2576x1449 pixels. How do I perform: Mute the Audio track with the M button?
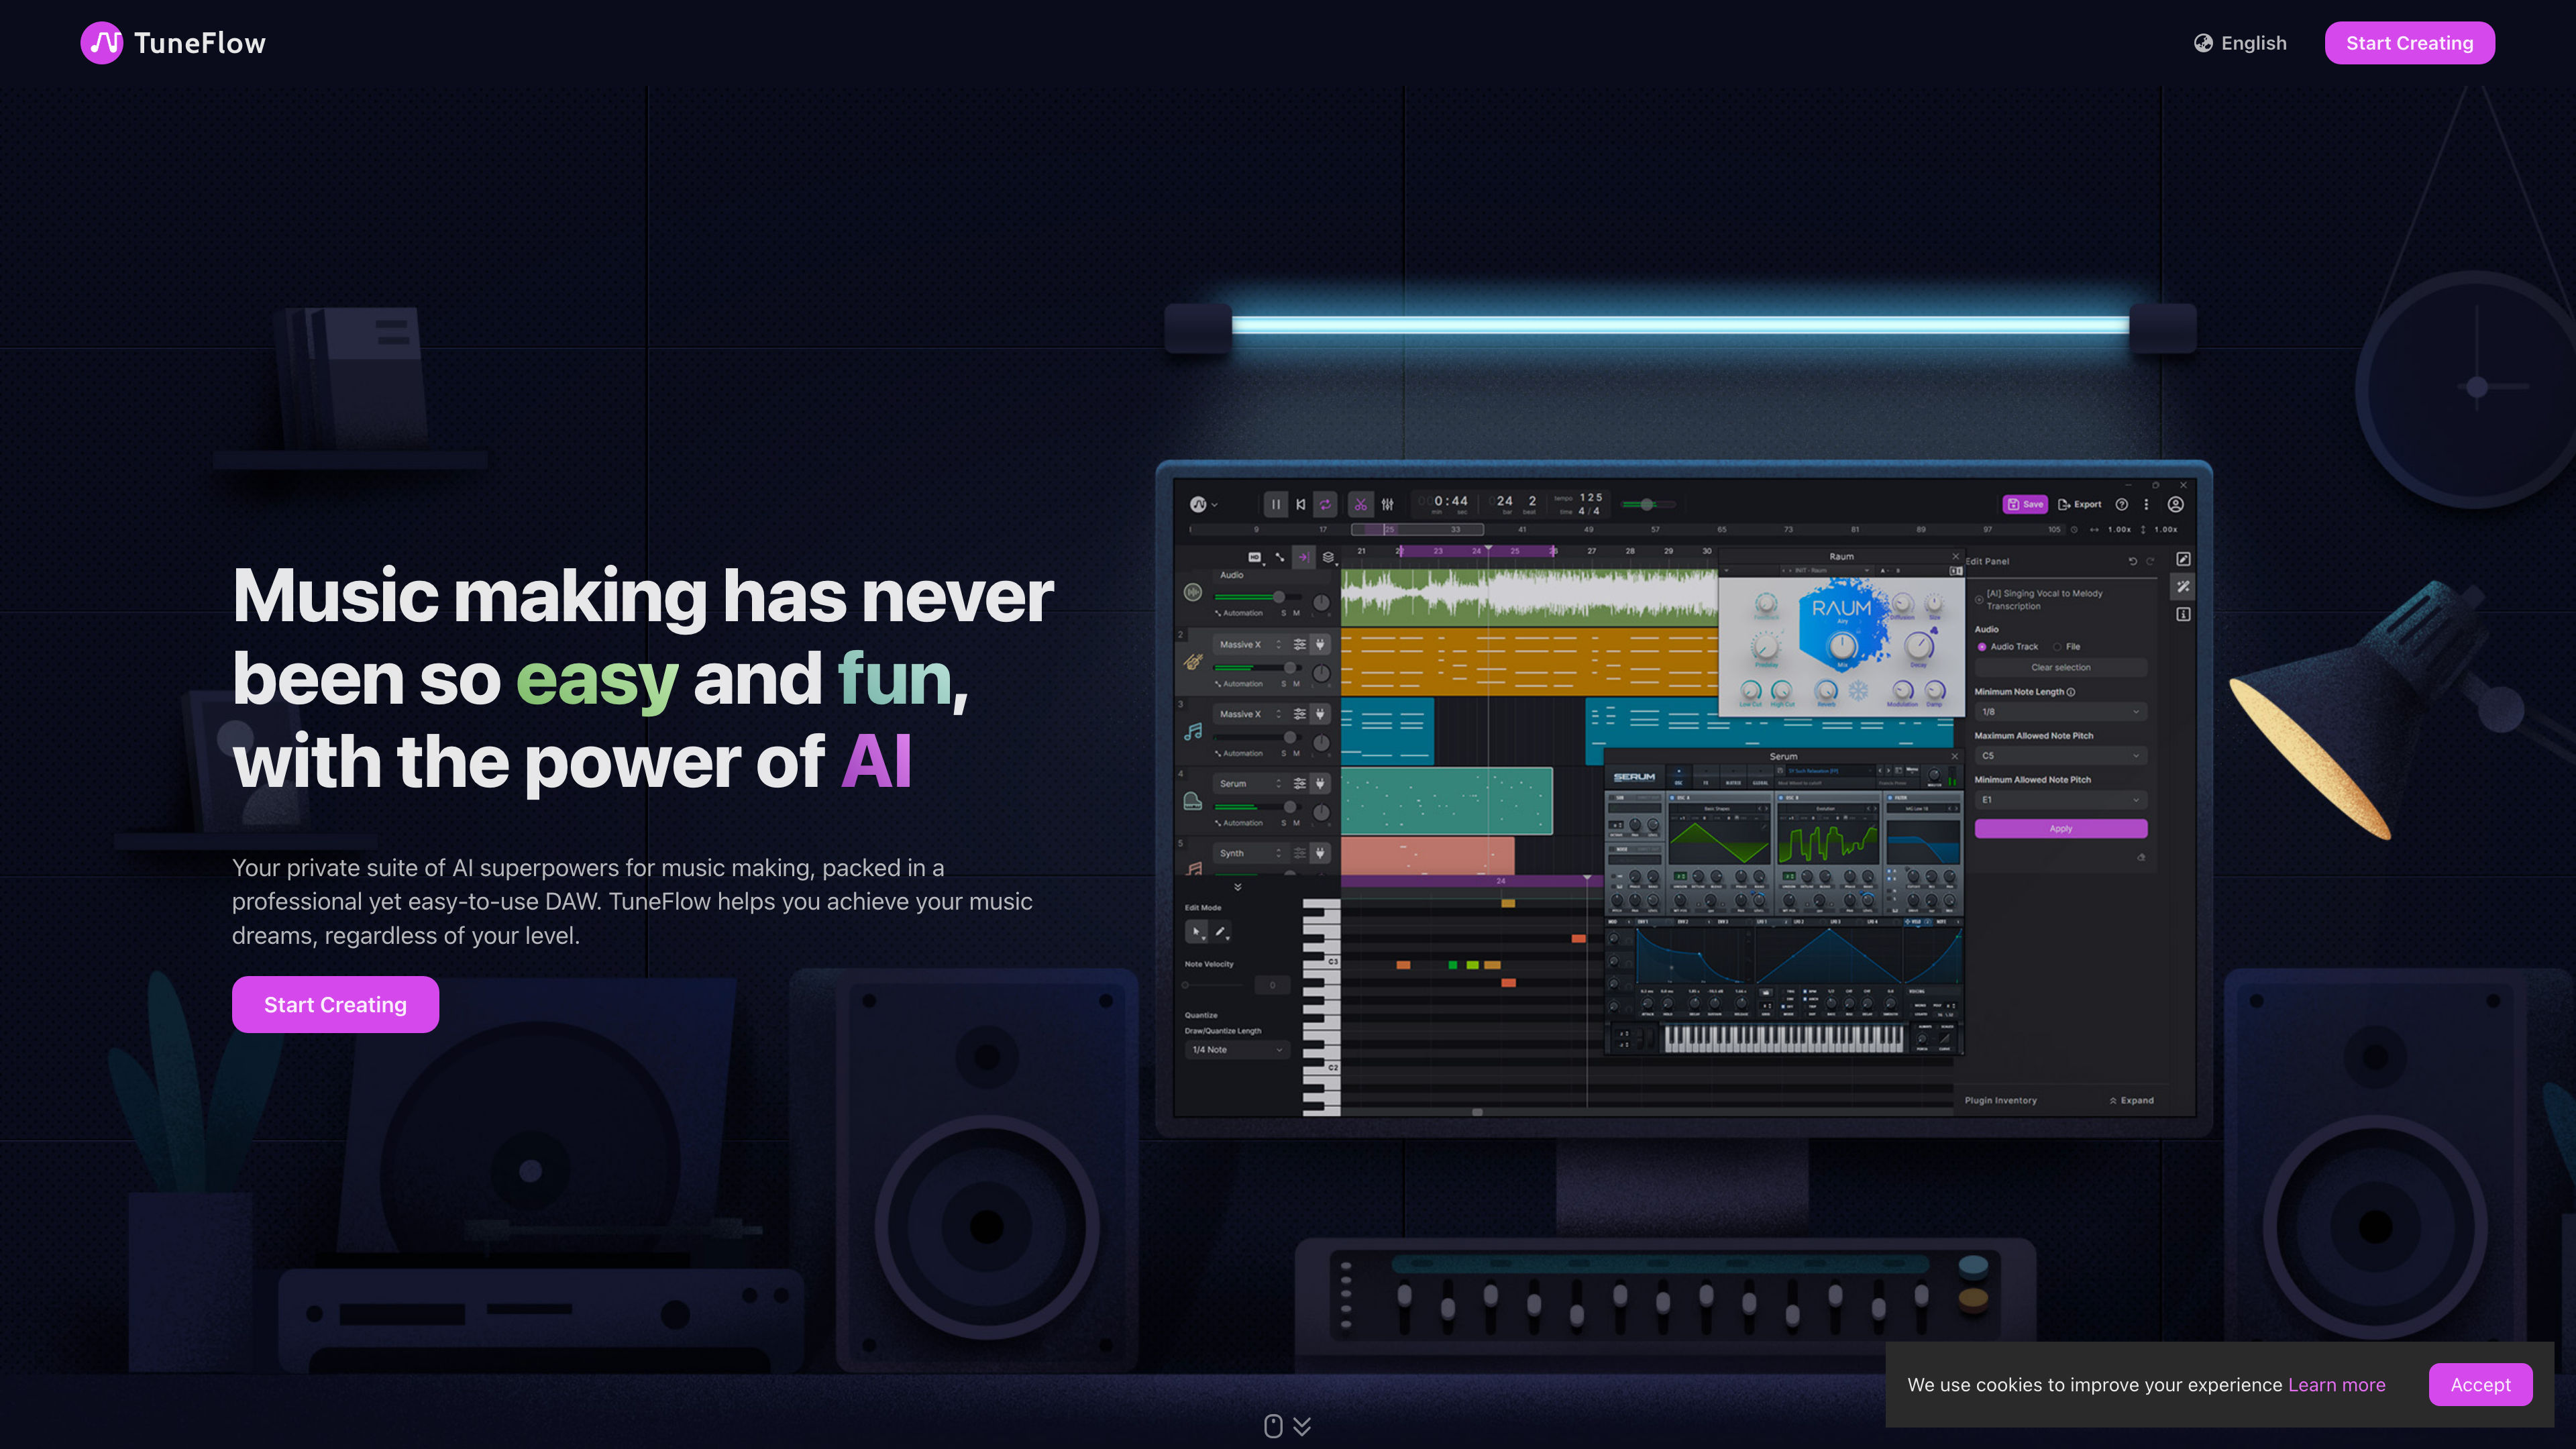[1297, 613]
